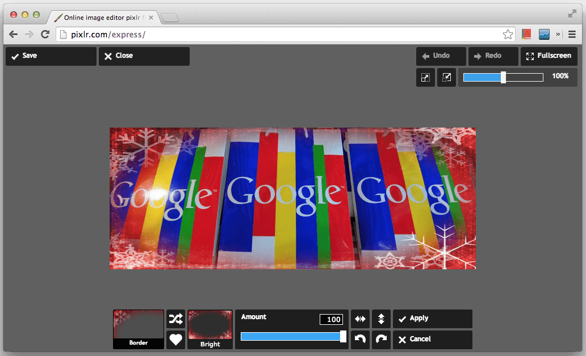The width and height of the screenshot is (586, 356).
Task: Cancel the border effect
Action: click(432, 340)
